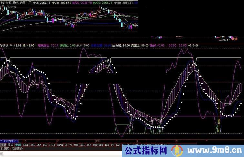The width and height of the screenshot is (244, 157).
Task: Select the DMI indicator tab
Action: click(33, 145)
